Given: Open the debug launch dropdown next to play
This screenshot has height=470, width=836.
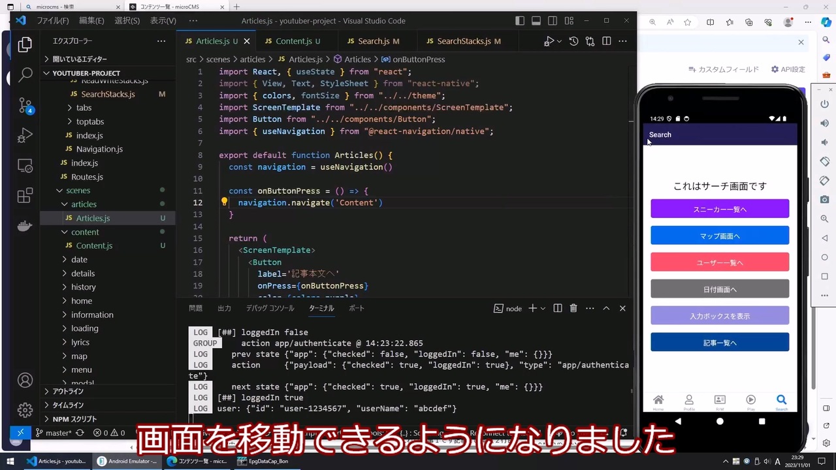Looking at the screenshot, I should 560,41.
